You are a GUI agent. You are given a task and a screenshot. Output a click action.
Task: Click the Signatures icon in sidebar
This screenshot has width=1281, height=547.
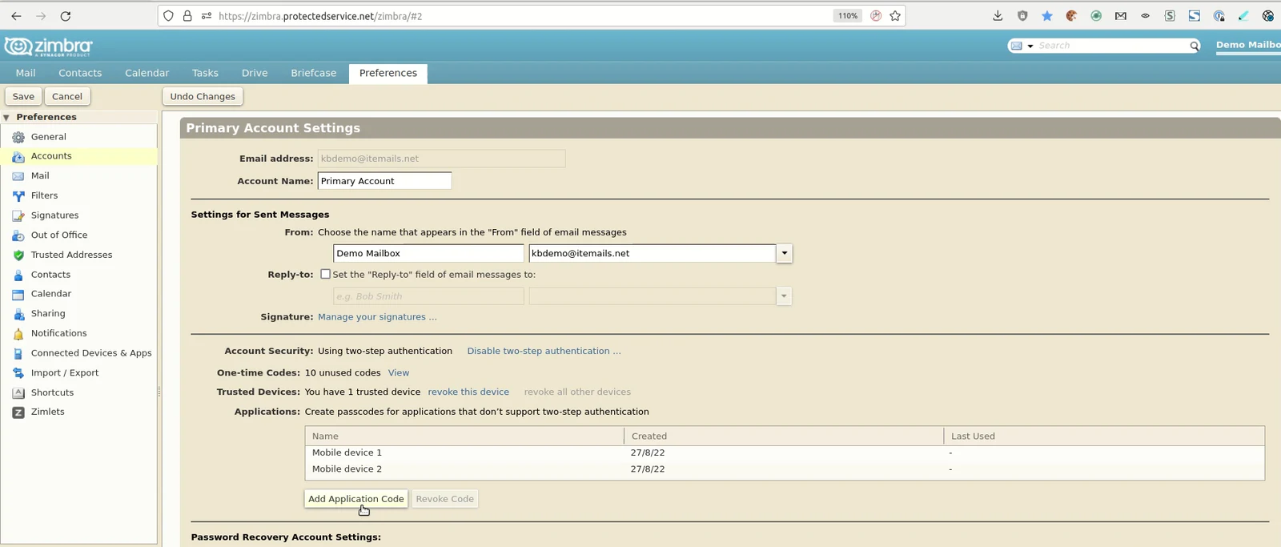tap(18, 215)
